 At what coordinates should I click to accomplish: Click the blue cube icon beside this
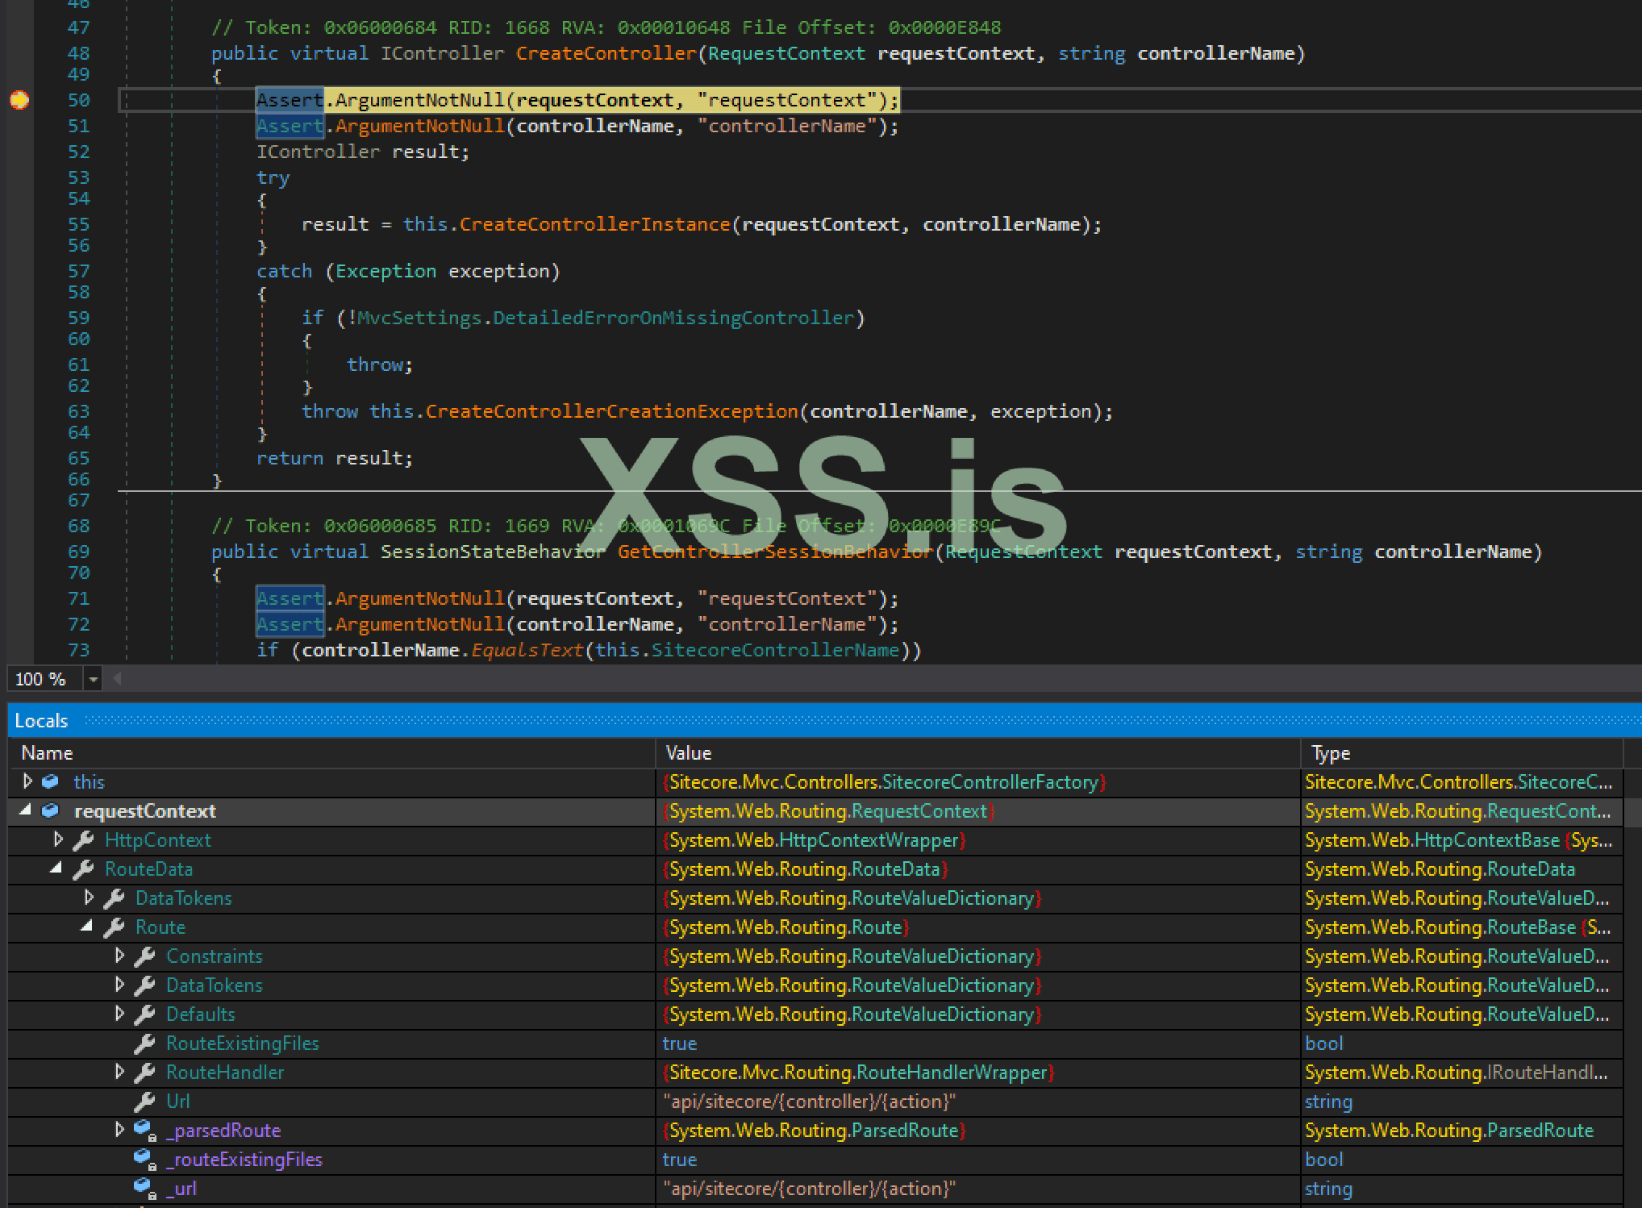tap(50, 781)
